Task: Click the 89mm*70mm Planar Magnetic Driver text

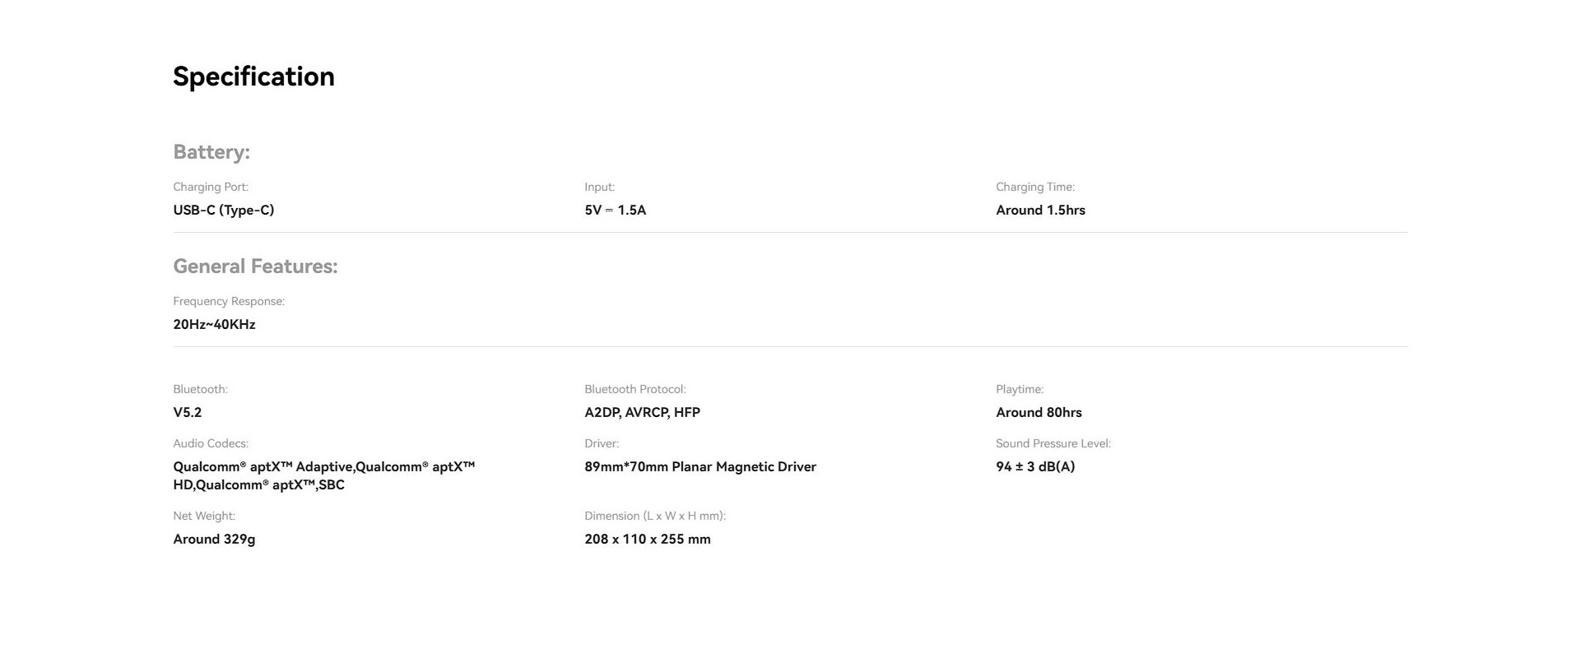Action: pos(700,467)
